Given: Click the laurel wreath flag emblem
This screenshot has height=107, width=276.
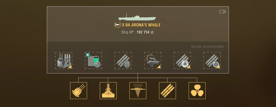Looking at the screenshot, I should click(x=117, y=25).
